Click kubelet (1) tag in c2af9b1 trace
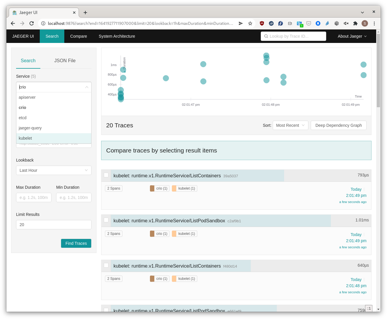This screenshot has height=319, width=387. tap(184, 234)
